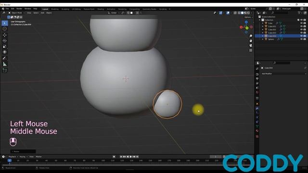Select the Transform tool
308x173 pixels.
[x=5, y=52]
